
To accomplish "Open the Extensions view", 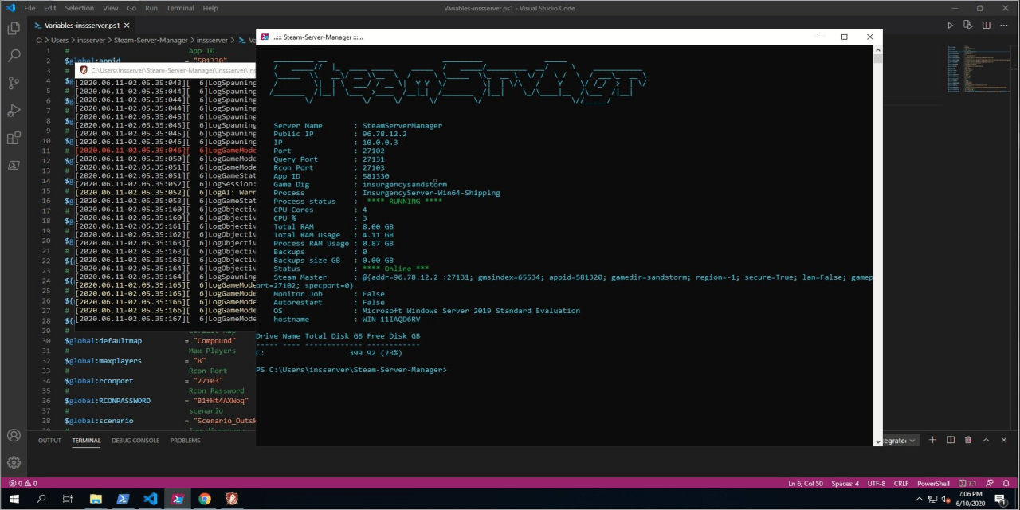I will coord(14,138).
